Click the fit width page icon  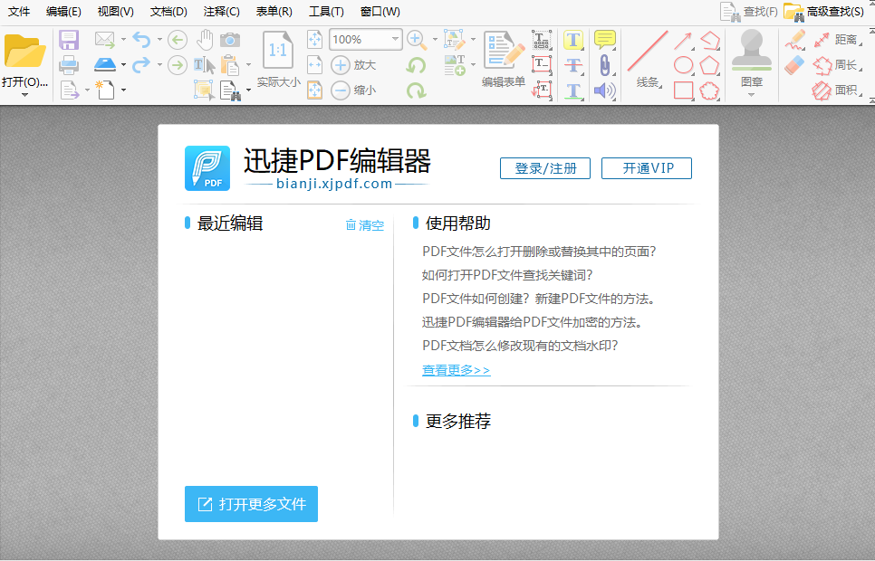click(314, 64)
